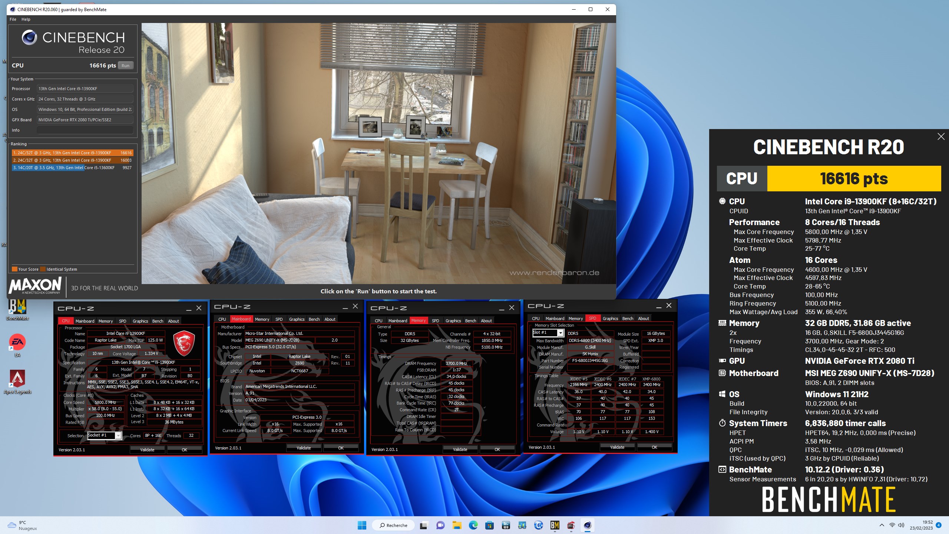This screenshot has width=949, height=534.
Task: Open Graphics tab in CPU-Z Mainboard window
Action: click(297, 319)
